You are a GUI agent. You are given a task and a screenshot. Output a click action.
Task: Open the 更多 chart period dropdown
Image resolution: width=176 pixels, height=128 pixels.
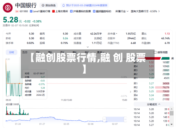pyautogui.click(x=101, y=52)
